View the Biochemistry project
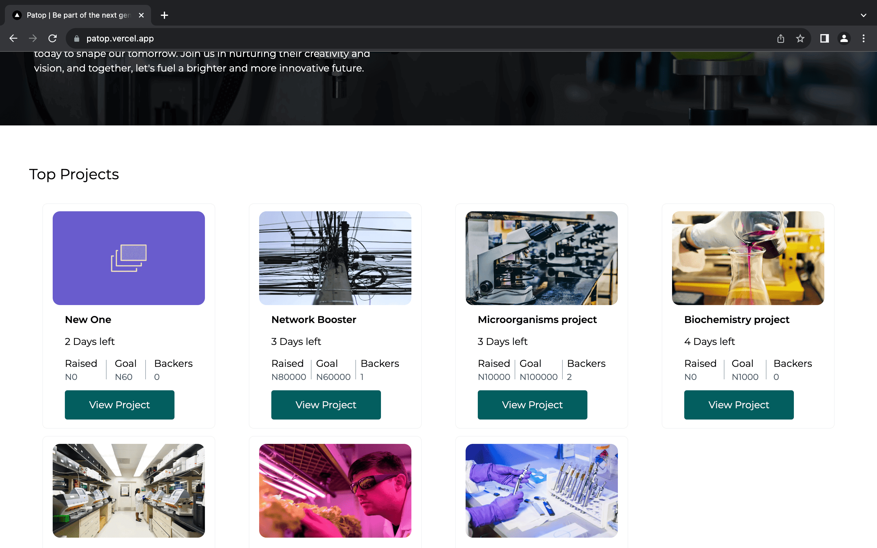The image size is (877, 548). click(738, 405)
